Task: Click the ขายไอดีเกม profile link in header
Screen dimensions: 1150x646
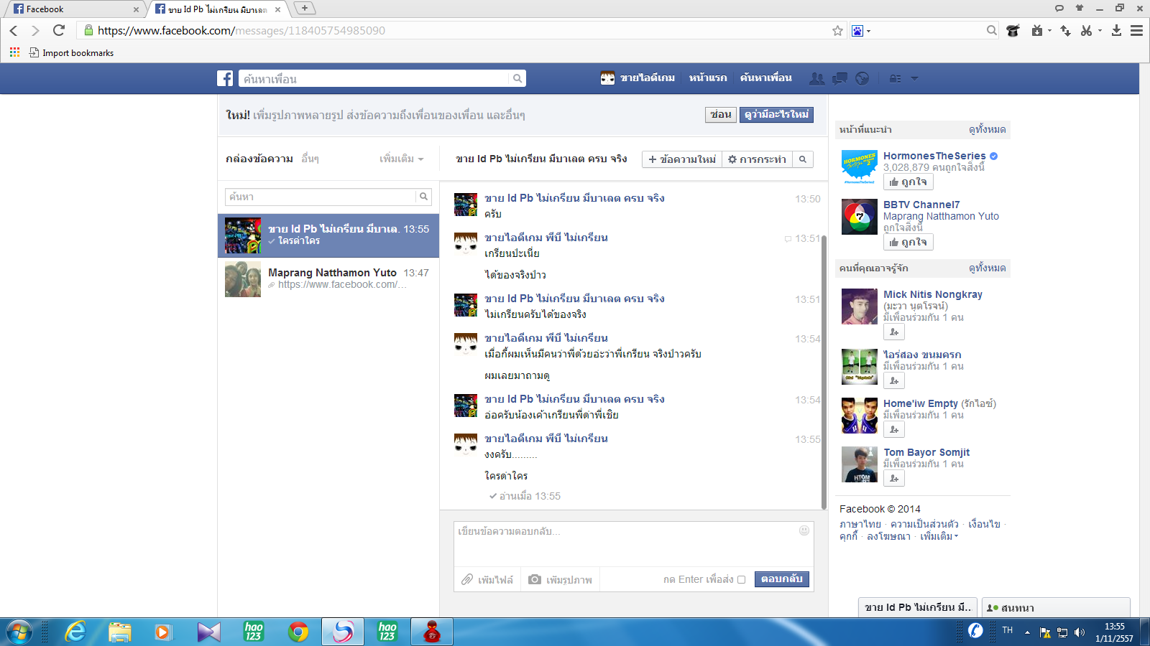Action: (638, 78)
